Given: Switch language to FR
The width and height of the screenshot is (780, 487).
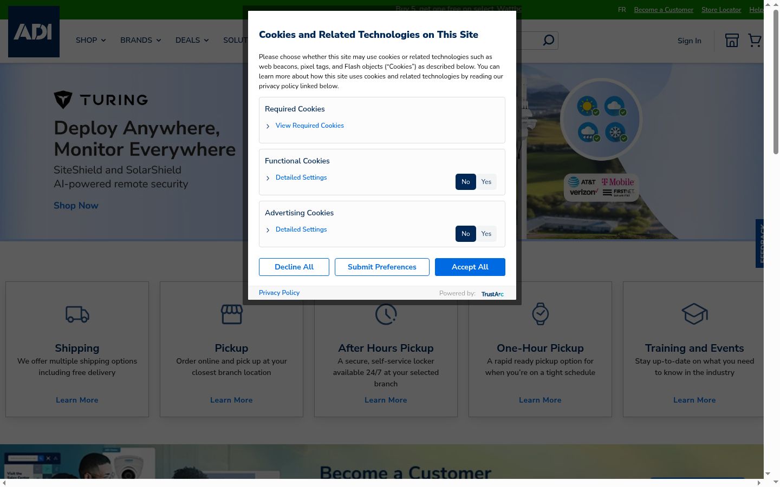Looking at the screenshot, I should click(x=622, y=10).
